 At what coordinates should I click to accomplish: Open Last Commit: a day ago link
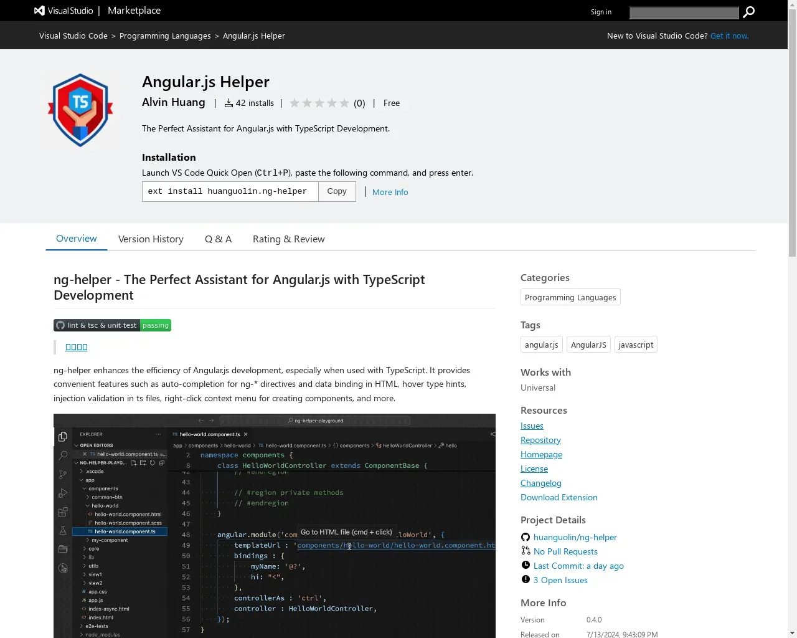pyautogui.click(x=578, y=566)
